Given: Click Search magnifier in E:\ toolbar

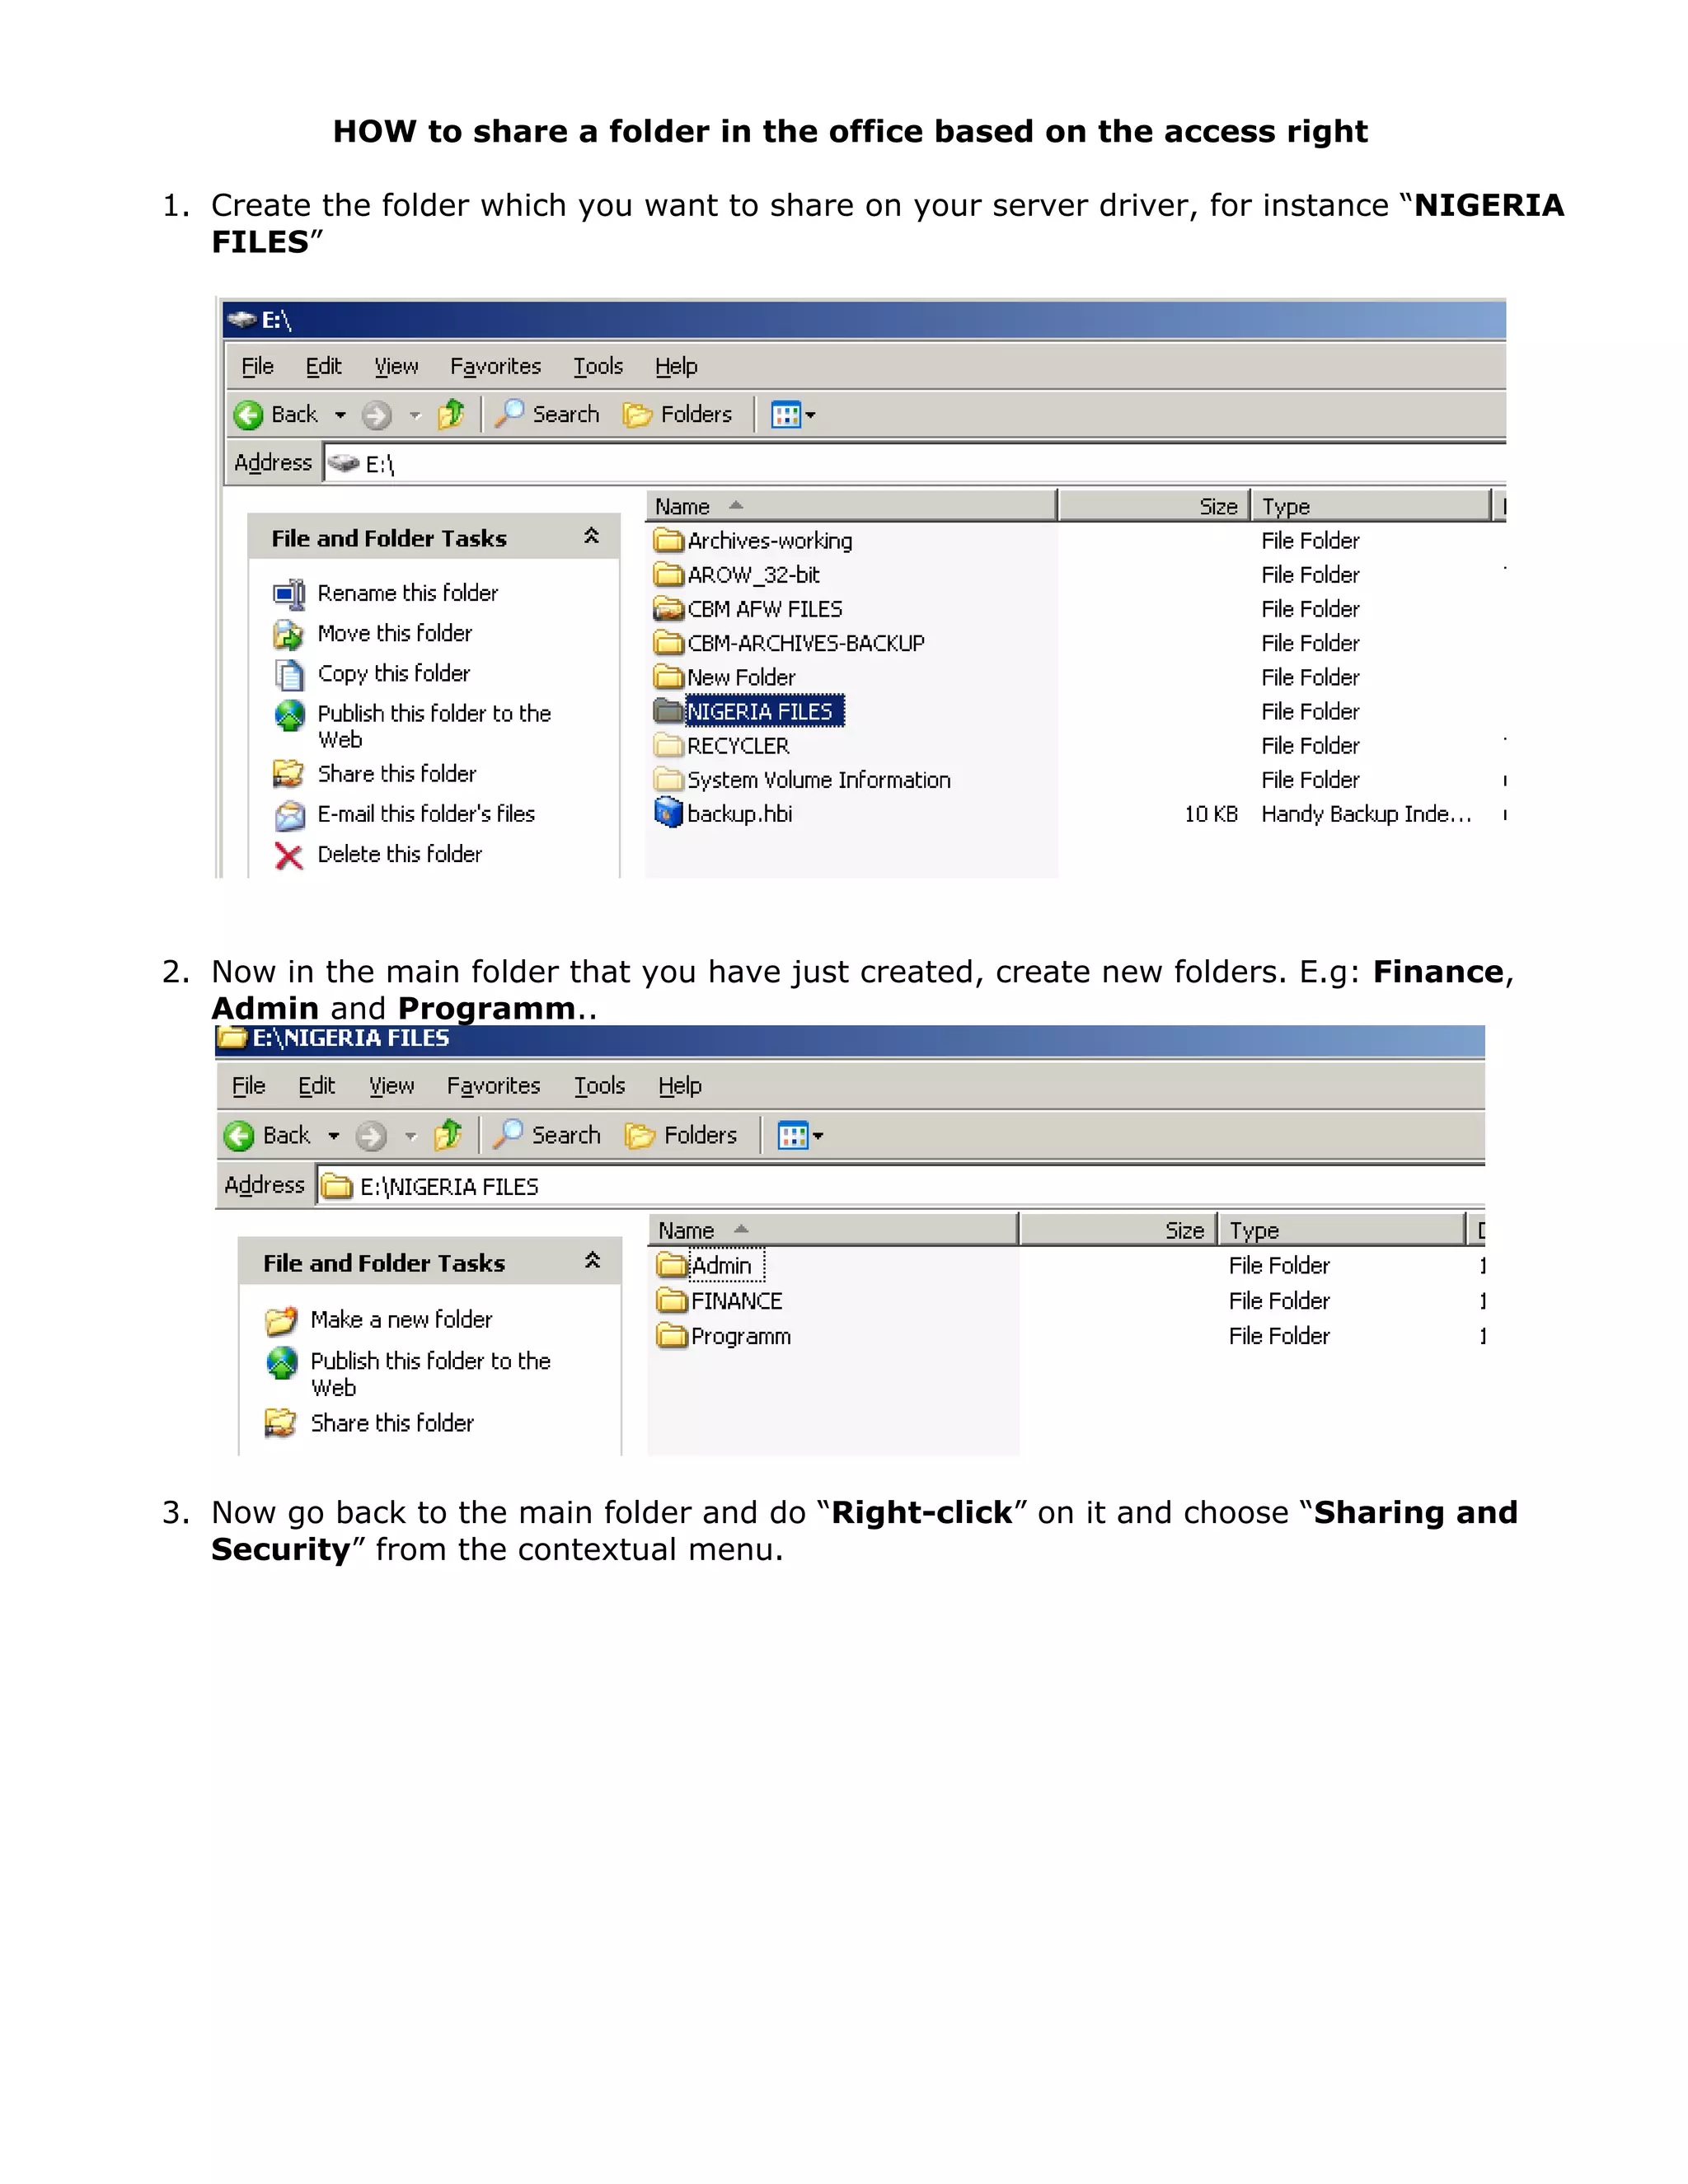Looking at the screenshot, I should 509,413.
